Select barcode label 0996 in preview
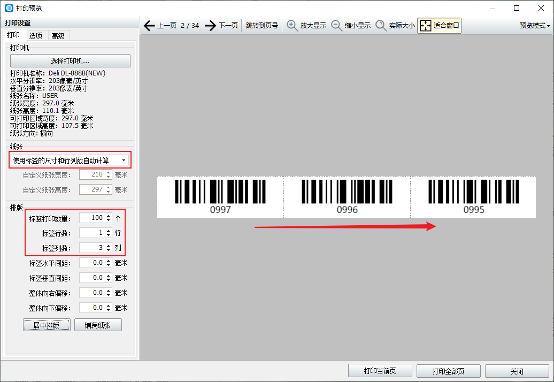Image resolution: width=554 pixels, height=382 pixels. pos(347,197)
